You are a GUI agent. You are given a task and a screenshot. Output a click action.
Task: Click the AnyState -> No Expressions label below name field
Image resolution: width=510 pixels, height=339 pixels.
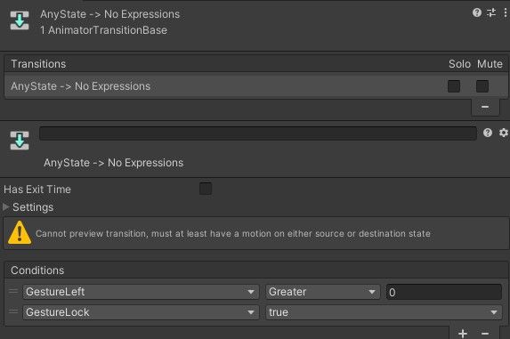(114, 163)
